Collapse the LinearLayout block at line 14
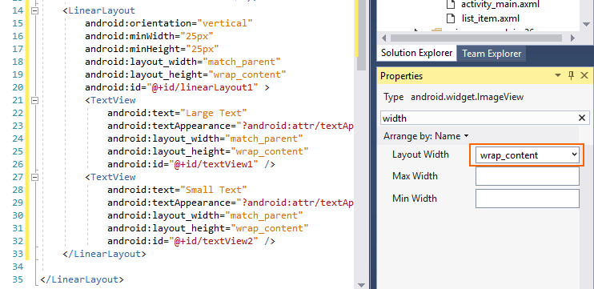Image resolution: width=594 pixels, height=289 pixels. [x=35, y=11]
